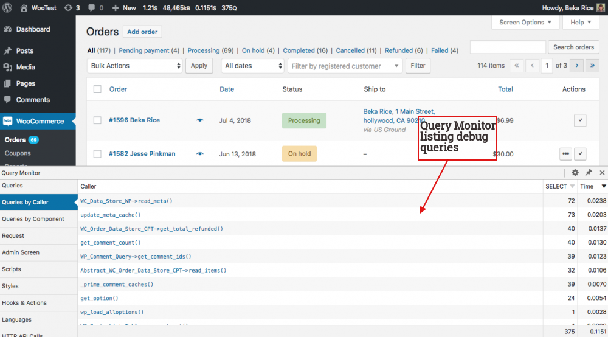Screen dimensions: 608x337
Task: Click the New content plus item
Action: click(x=123, y=8)
